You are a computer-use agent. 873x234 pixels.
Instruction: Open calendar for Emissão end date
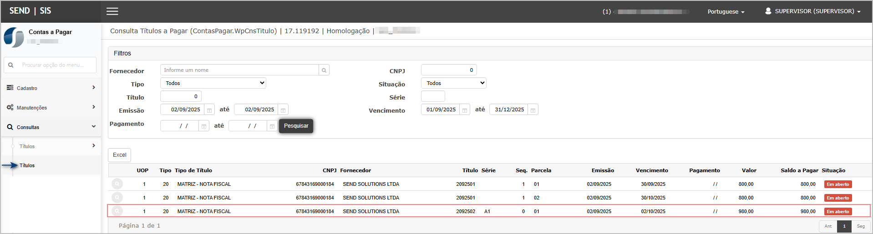(x=283, y=110)
